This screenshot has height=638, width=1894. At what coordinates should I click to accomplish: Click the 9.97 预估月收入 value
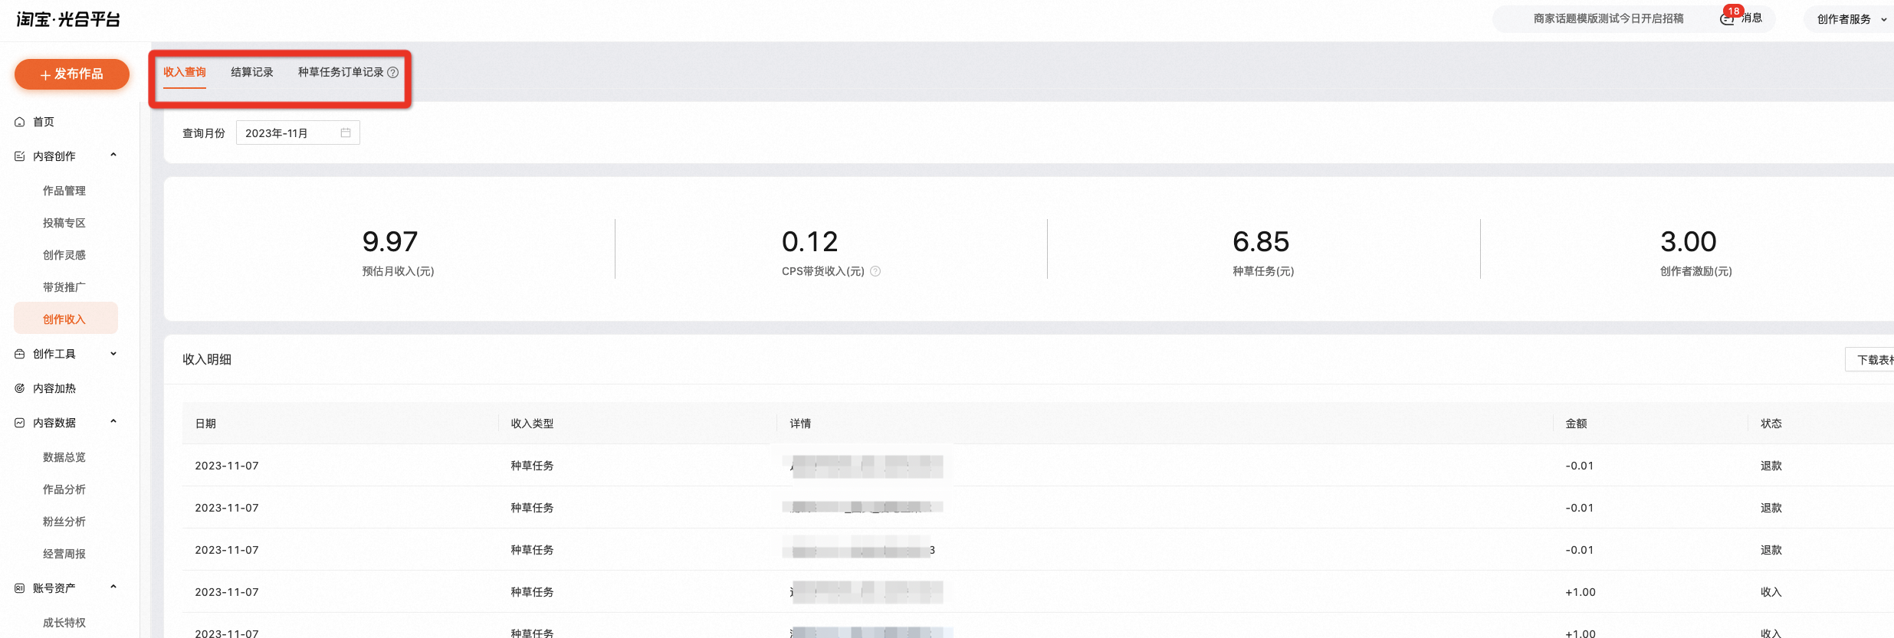click(x=390, y=242)
